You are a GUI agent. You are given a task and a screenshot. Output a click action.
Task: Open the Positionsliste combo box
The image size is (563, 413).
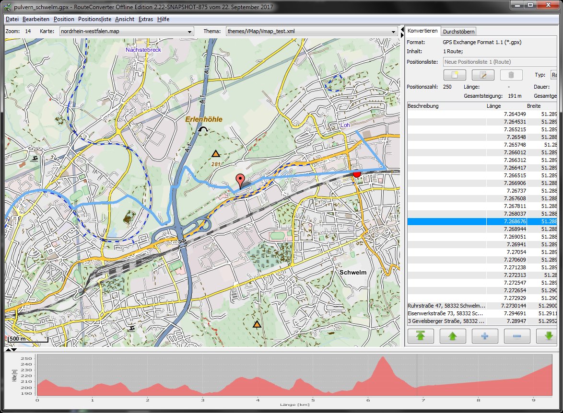click(499, 62)
